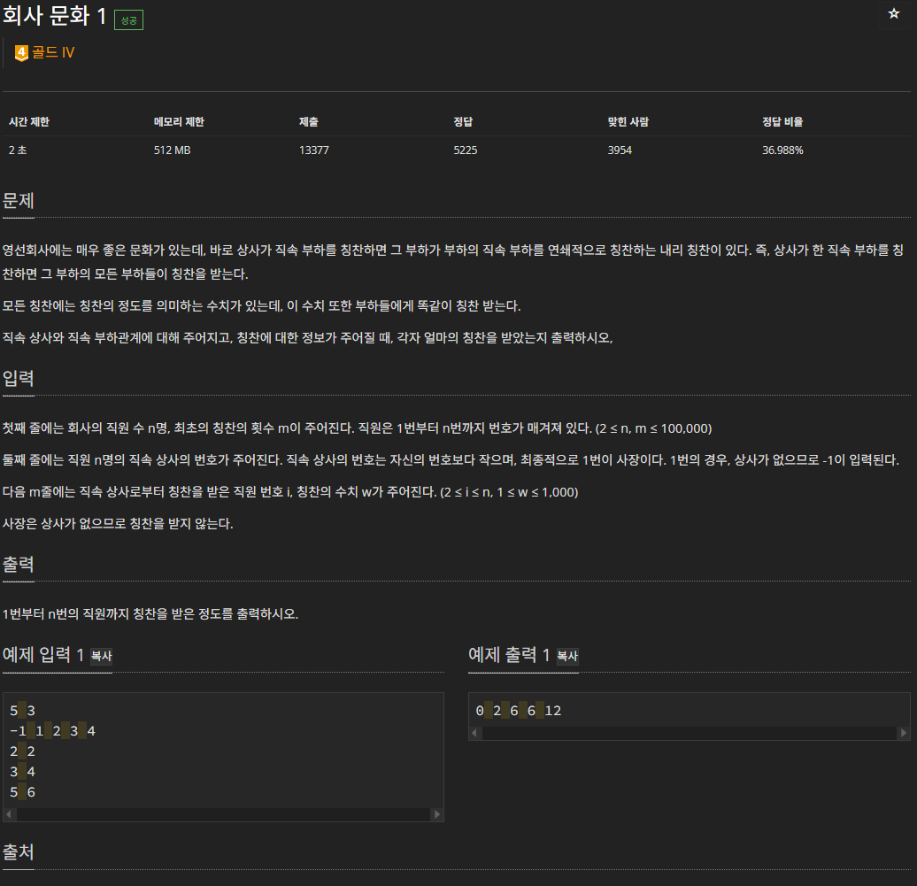Click the paragraph starting 모든 칭찬에는
917x886 pixels.
tap(261, 306)
